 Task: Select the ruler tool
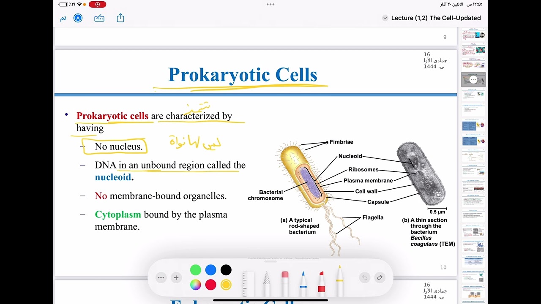(248, 284)
